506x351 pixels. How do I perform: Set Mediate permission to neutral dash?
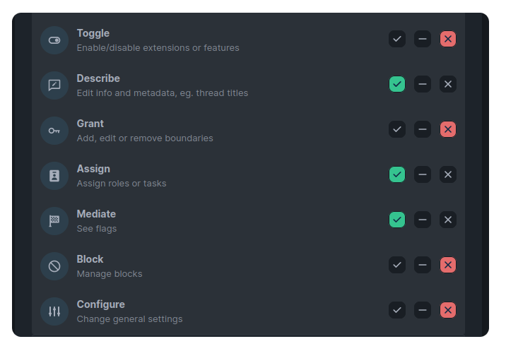(x=423, y=220)
